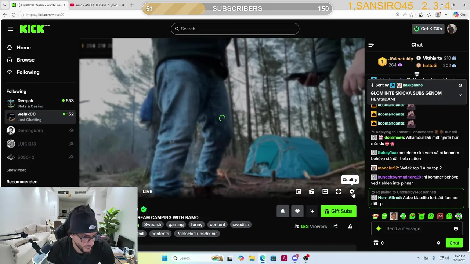Toggle mini player mode

tap(298, 191)
